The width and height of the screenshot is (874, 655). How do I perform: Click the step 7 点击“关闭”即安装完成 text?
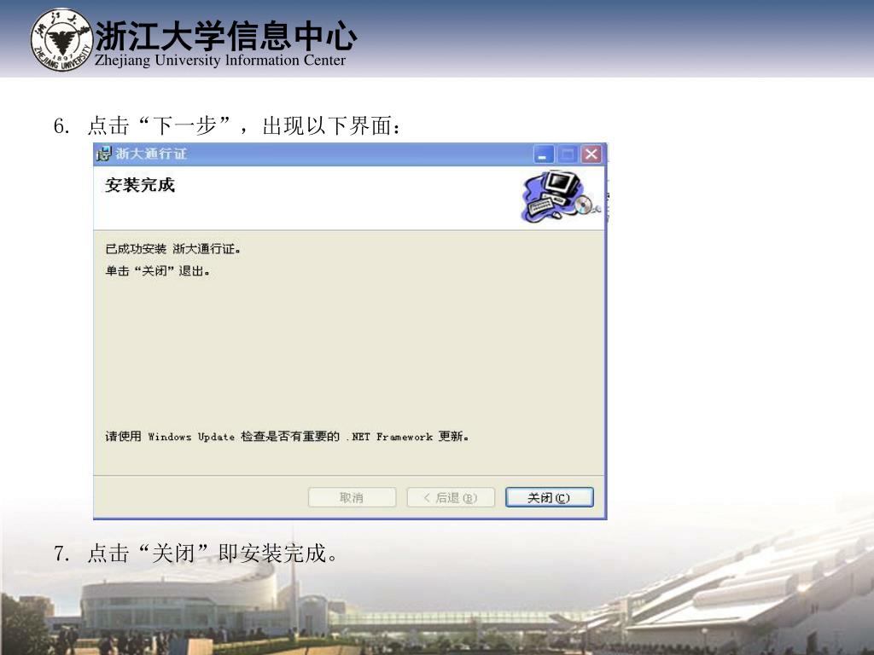point(195,554)
